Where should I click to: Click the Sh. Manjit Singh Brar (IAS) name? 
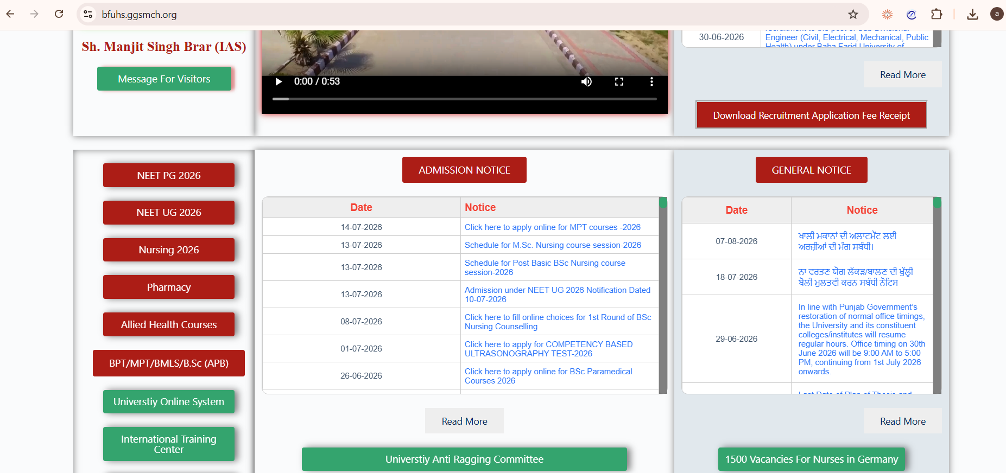click(x=164, y=47)
